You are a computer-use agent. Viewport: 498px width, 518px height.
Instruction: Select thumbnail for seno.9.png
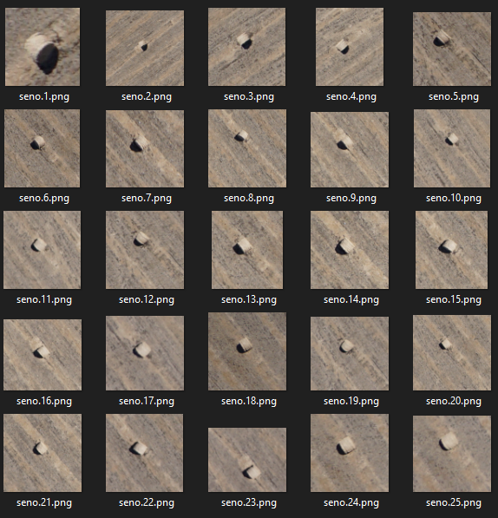[x=350, y=149]
